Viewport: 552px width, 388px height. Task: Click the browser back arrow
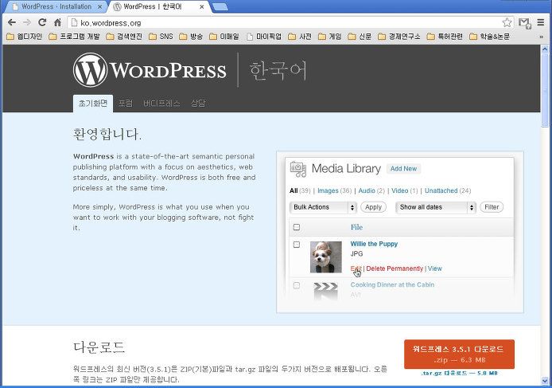pos(12,22)
